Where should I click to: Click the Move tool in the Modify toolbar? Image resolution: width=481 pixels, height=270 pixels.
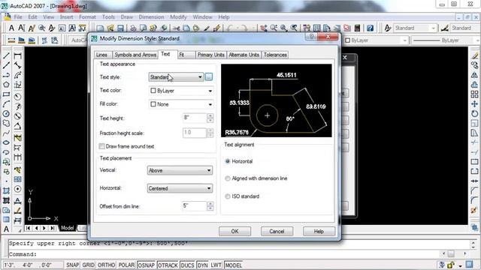474,104
